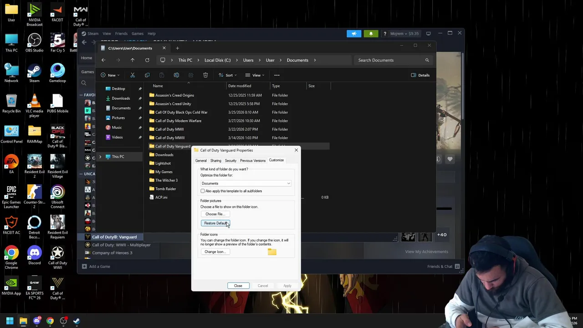This screenshot has height=328, width=583.
Task: Click Add a Game in Steam
Action: [x=96, y=266]
